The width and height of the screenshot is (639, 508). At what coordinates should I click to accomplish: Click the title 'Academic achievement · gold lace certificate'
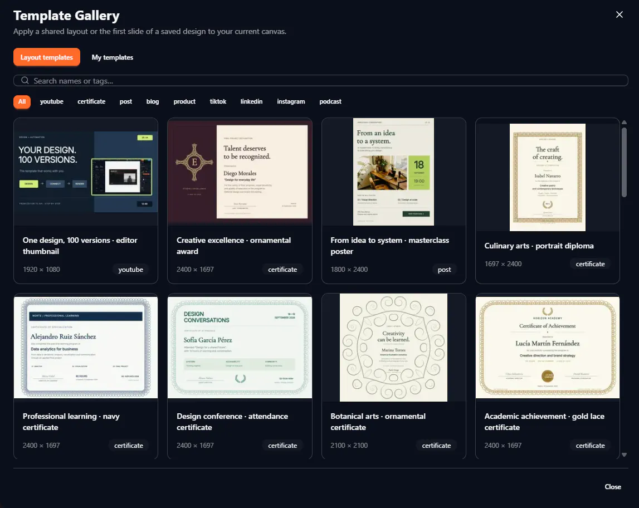click(x=544, y=422)
